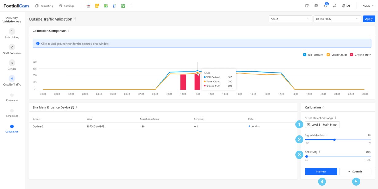
Task: Open the 01 Jan 2026 date dropdown
Action: point(337,19)
